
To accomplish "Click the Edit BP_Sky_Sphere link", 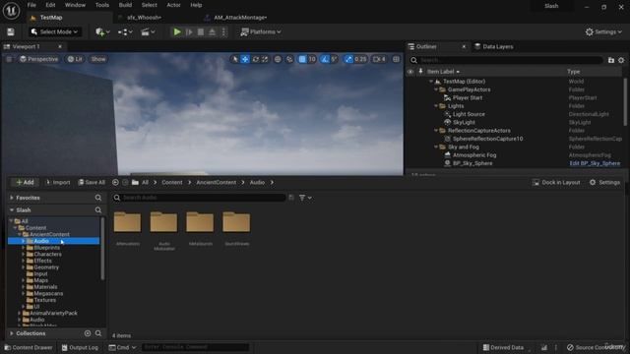I will tap(595, 163).
